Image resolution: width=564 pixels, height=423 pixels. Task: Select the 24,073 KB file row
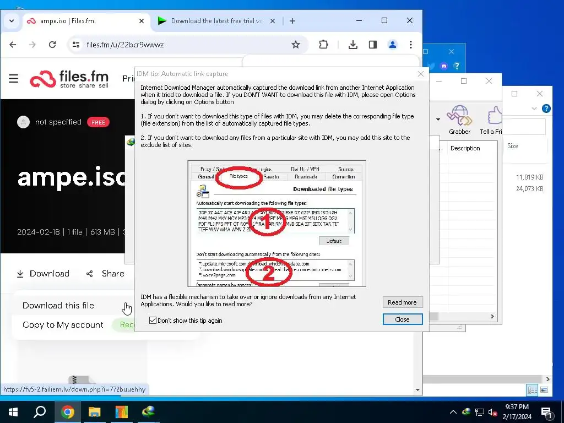tap(529, 189)
